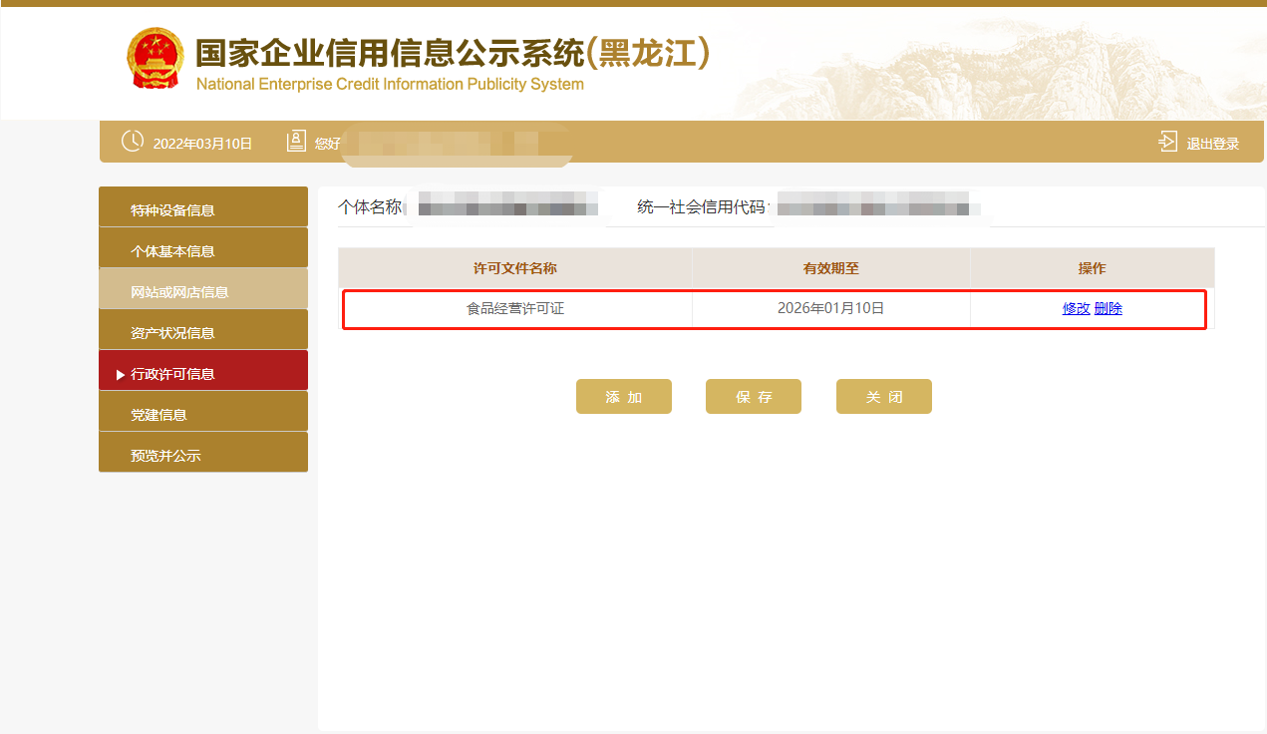Open 网站或网店信息 in the sidebar
This screenshot has height=734, width=1267.
(203, 289)
